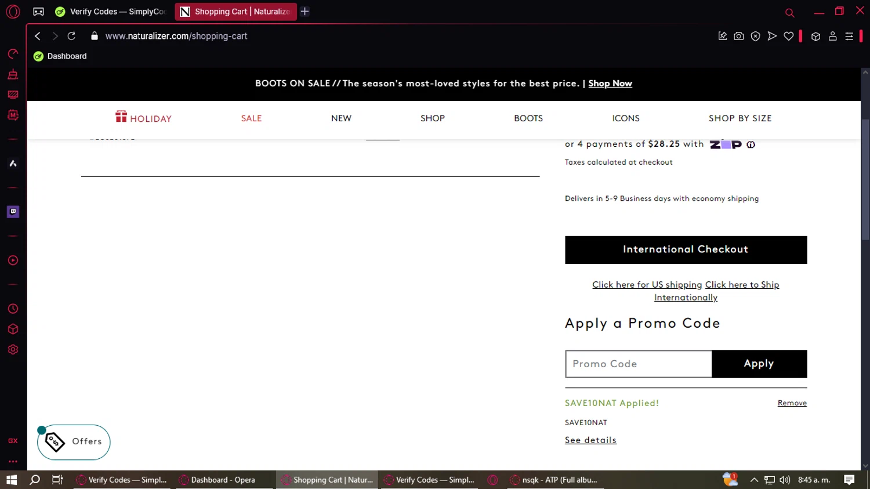Open Task View in taskbar
Viewport: 870px width, 489px height.
tap(57, 480)
